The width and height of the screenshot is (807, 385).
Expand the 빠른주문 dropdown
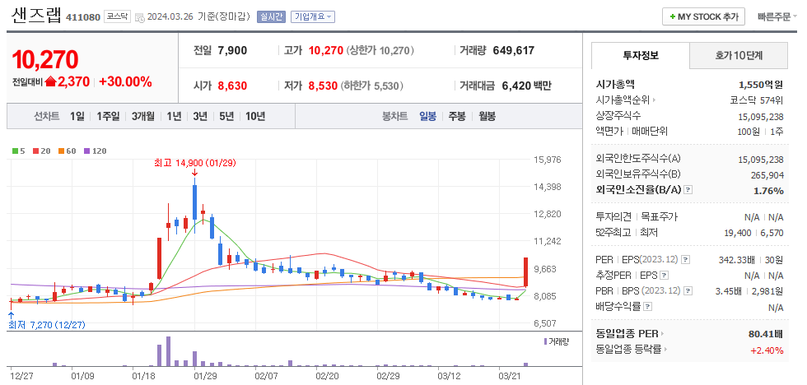tap(777, 16)
